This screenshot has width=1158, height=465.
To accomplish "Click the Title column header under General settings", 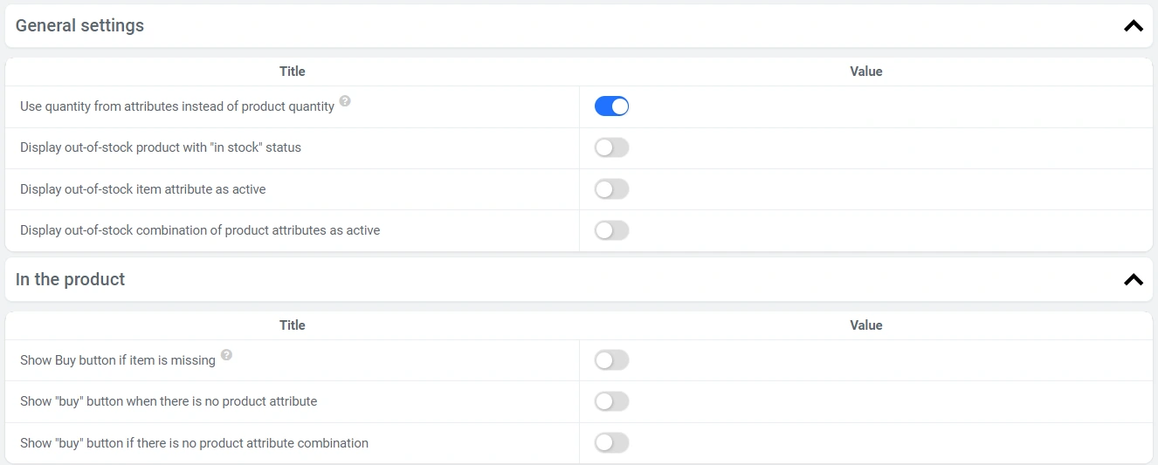I will 292,72.
